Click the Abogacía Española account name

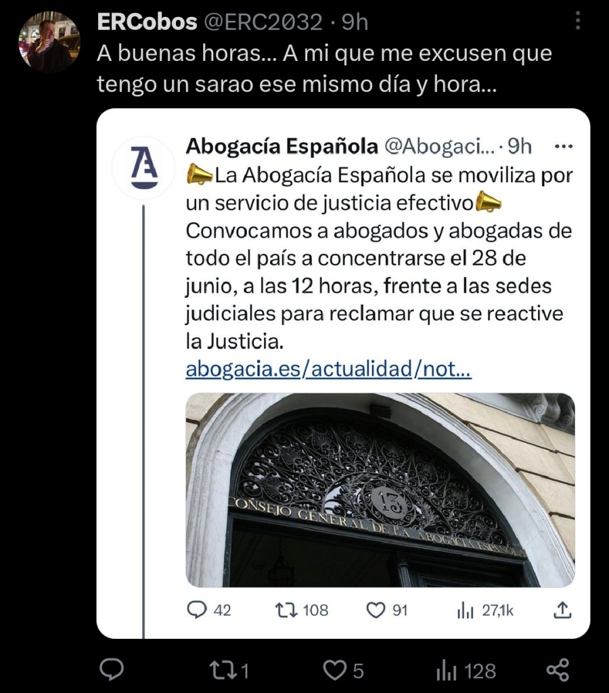point(281,146)
